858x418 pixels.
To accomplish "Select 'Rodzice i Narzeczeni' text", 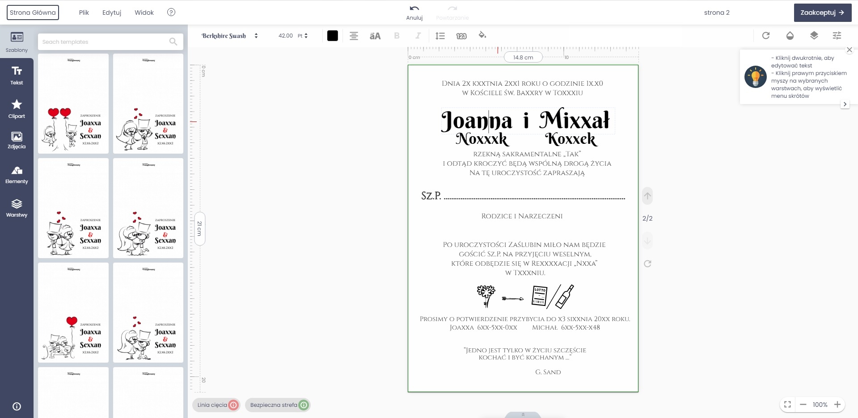I will point(522,216).
